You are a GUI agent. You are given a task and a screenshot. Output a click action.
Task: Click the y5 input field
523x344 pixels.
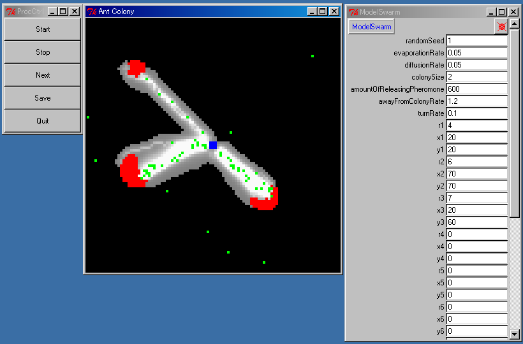[x=476, y=295]
